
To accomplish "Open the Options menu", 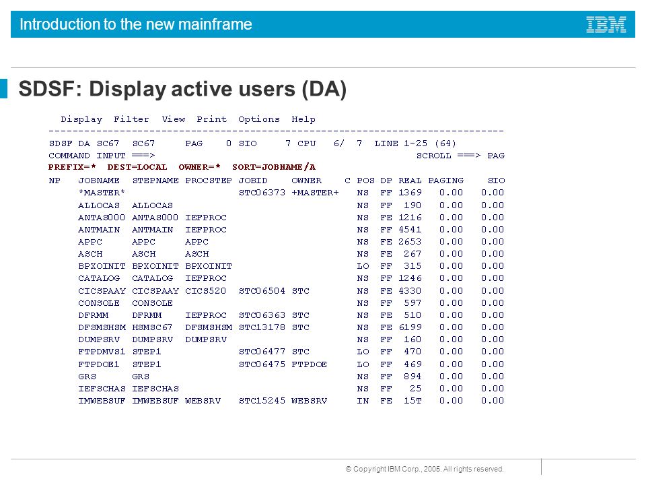I will (258, 120).
